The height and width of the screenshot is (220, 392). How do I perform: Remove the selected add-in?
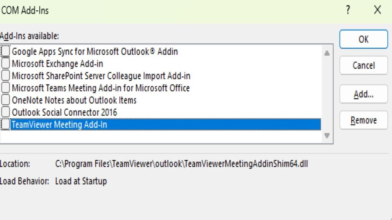pyautogui.click(x=363, y=120)
